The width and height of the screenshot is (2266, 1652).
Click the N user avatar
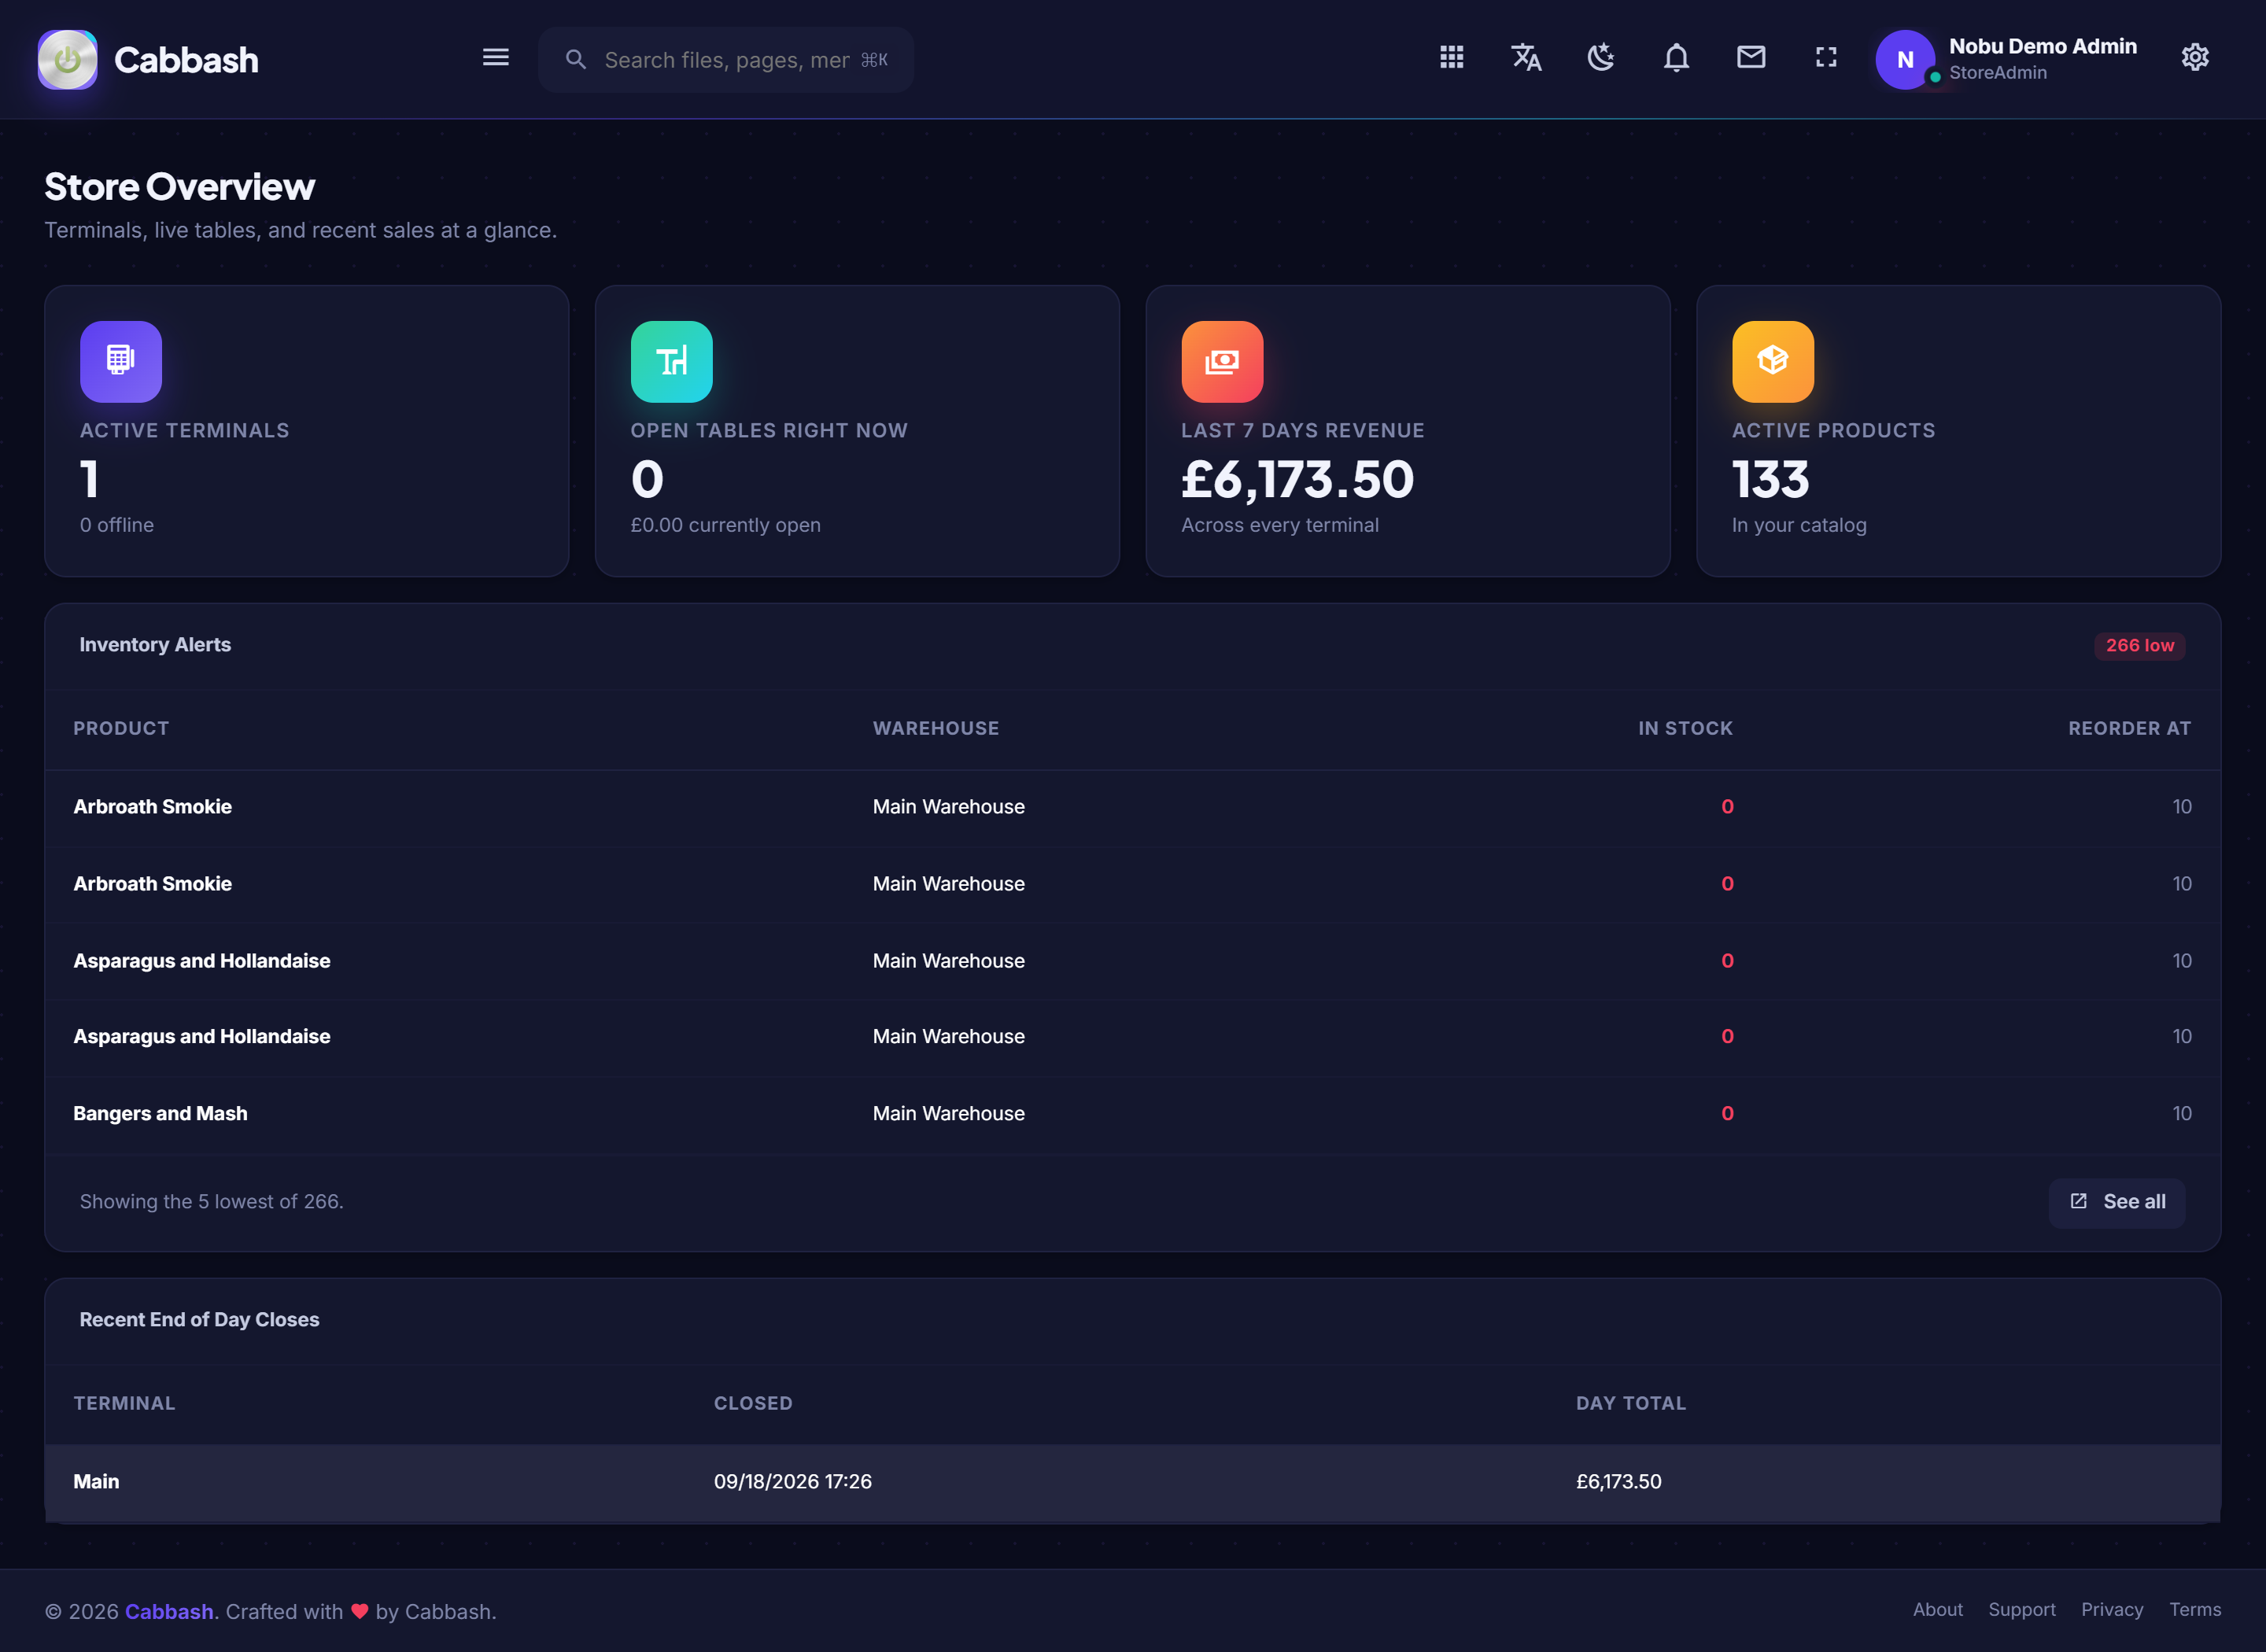[1905, 59]
